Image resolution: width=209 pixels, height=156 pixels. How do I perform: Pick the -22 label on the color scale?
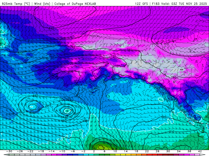pyautogui.click(x=30, y=151)
